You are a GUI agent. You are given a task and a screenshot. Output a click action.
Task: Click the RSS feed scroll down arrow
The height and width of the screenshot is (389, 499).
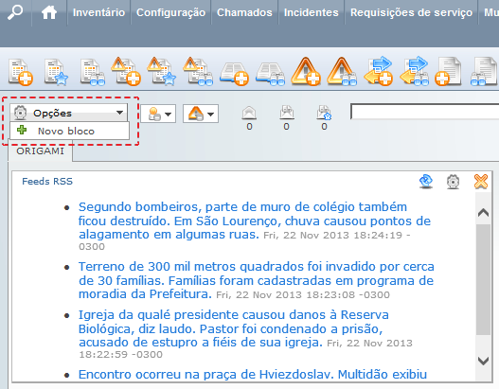(x=484, y=361)
